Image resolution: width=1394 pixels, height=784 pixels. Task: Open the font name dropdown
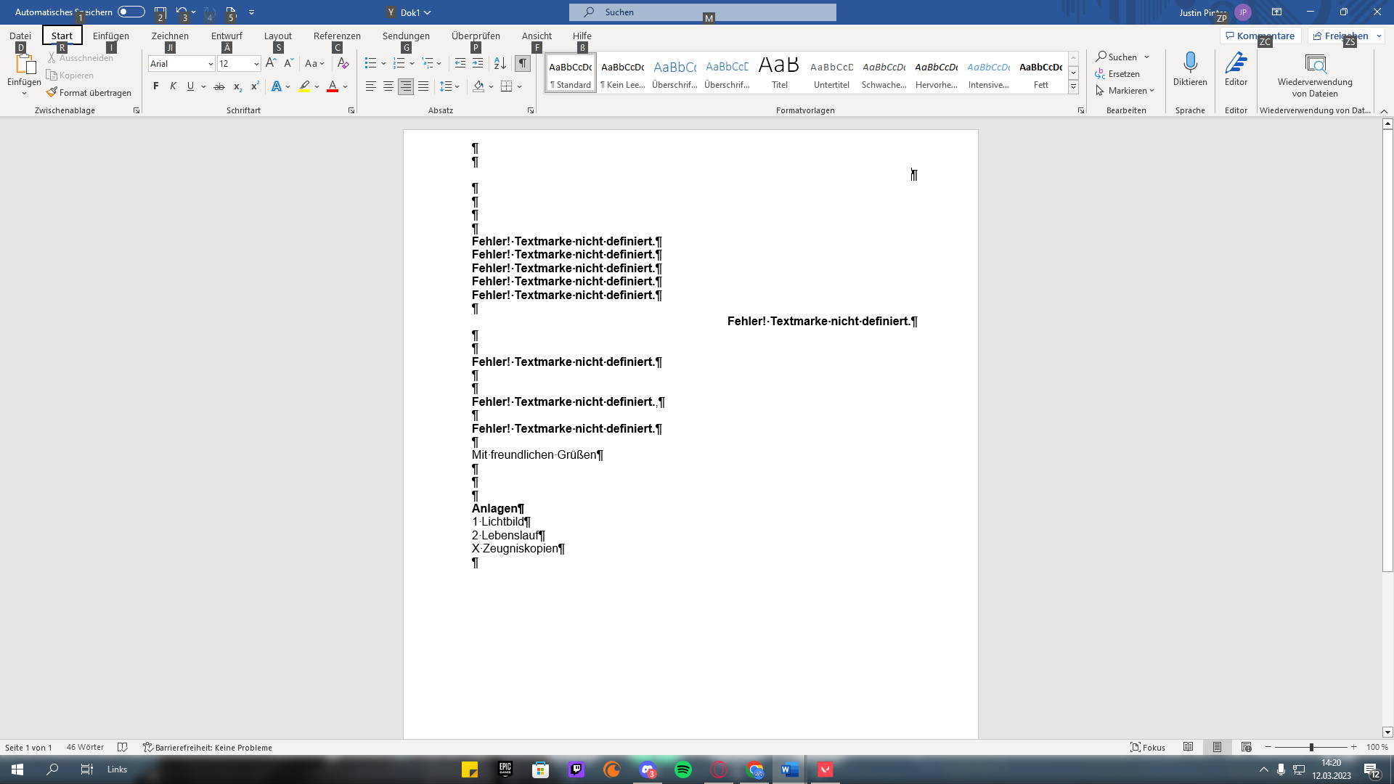click(211, 64)
